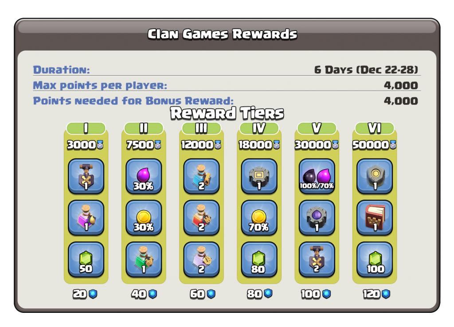This screenshot has height=327, width=454.
Task: Select the 30% gold reward in Tier II
Action: tap(144, 218)
